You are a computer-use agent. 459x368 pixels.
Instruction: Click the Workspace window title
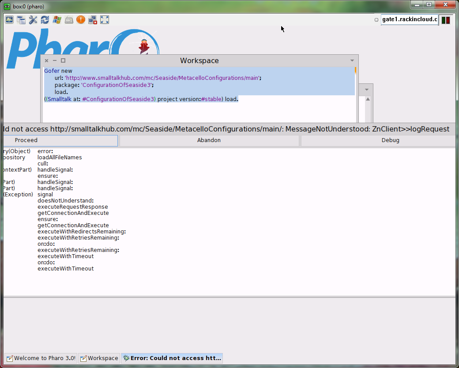(x=199, y=60)
